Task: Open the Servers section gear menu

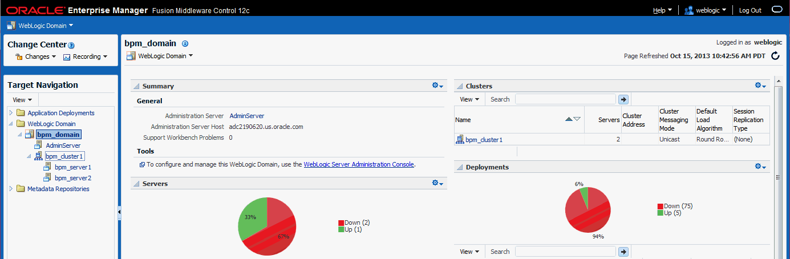Action: coord(437,183)
